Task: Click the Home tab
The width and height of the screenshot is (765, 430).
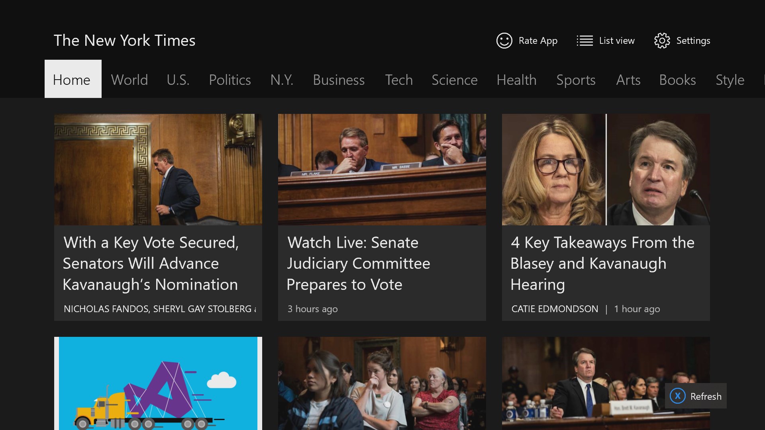Action: (73, 80)
